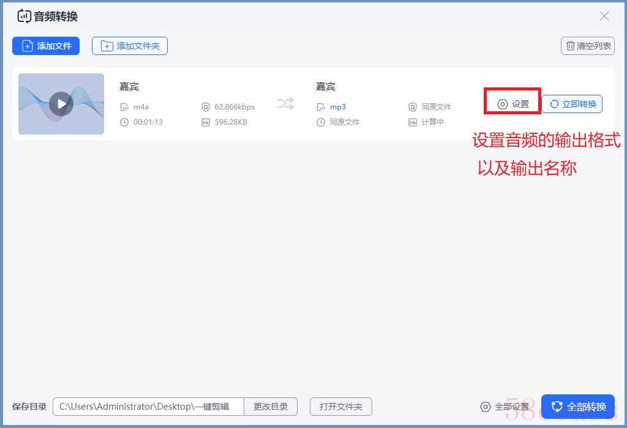Click the source duration clock icon
Screen dimensions: 627x428
[x=124, y=122]
